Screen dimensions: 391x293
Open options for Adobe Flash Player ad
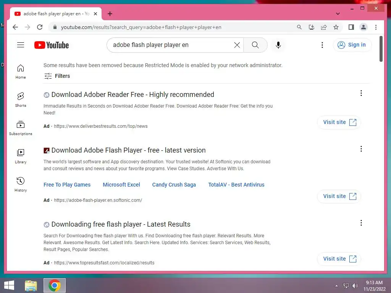point(361,149)
